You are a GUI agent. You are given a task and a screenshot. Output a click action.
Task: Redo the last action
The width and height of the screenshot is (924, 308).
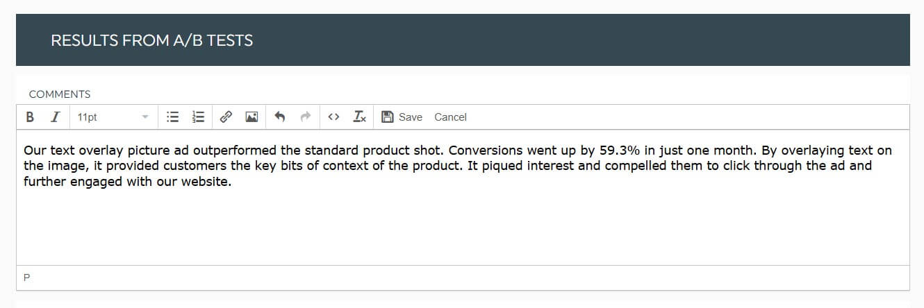[x=305, y=117]
